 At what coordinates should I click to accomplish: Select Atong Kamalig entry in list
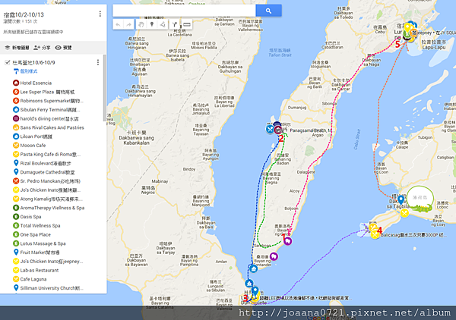[x=51, y=199]
